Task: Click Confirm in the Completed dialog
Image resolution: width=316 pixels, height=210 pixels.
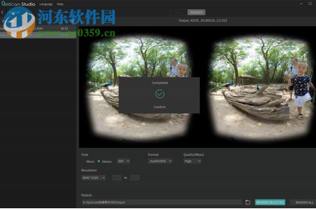Action: click(x=159, y=107)
